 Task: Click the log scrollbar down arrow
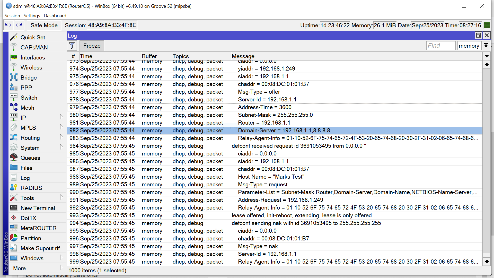[487, 262]
